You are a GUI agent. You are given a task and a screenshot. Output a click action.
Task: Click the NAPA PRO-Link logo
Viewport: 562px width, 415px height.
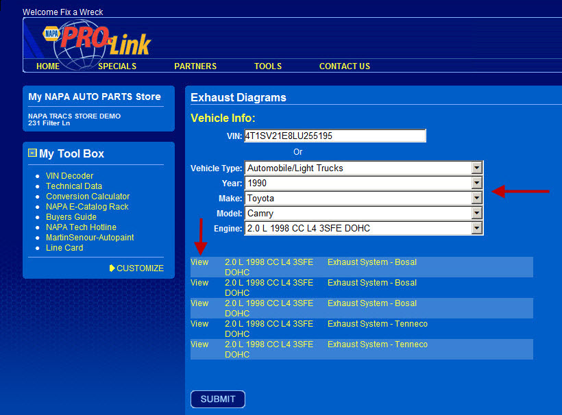click(96, 42)
